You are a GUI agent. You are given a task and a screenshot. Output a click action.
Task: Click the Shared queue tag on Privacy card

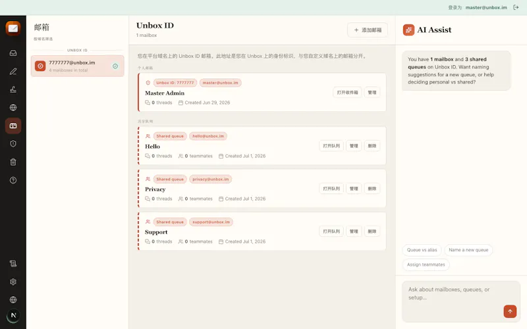(170, 179)
